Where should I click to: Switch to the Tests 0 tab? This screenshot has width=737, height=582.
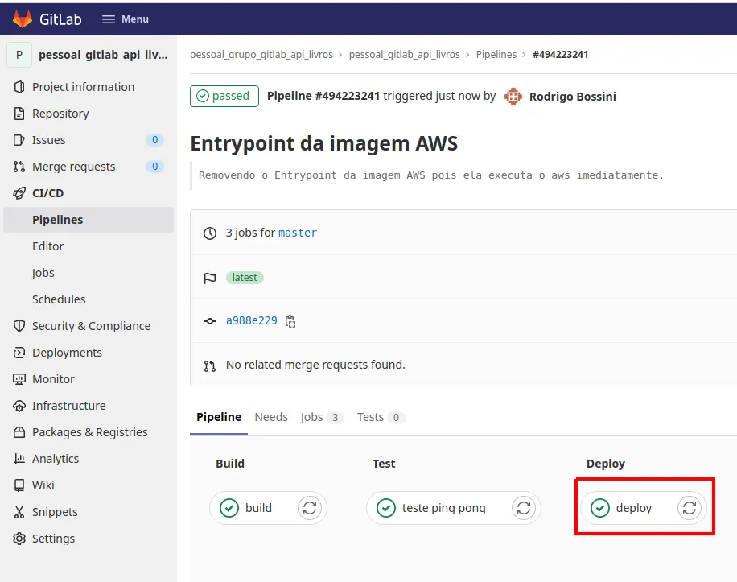(381, 417)
